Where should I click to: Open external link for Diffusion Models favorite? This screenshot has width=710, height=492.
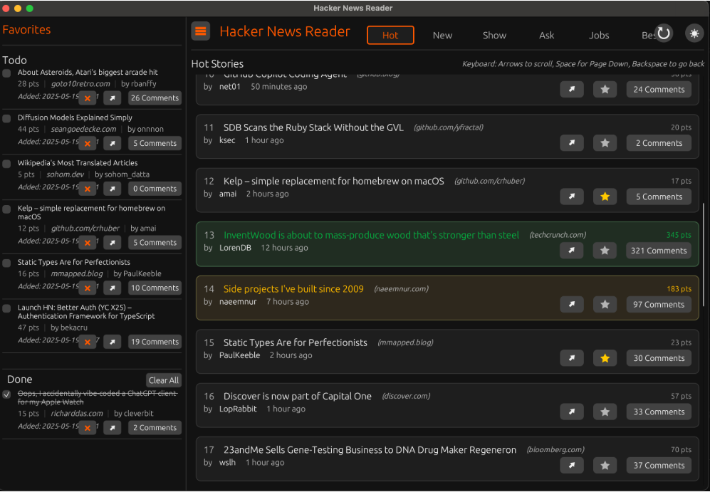pyautogui.click(x=113, y=143)
